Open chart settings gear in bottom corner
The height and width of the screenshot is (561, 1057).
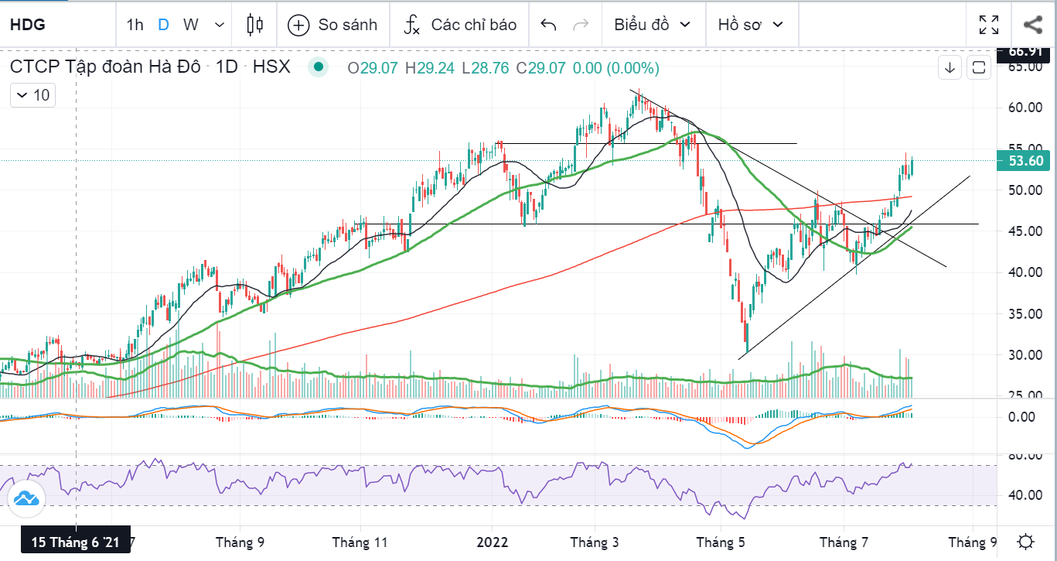(1026, 542)
